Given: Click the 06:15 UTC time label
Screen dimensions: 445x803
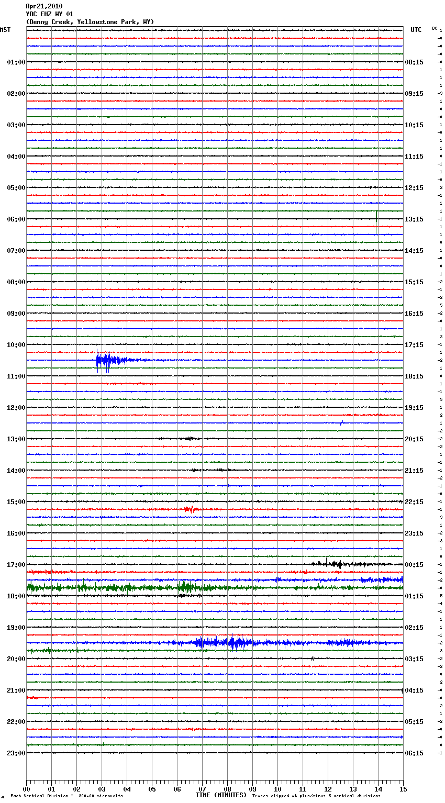Looking at the screenshot, I should (414, 753).
